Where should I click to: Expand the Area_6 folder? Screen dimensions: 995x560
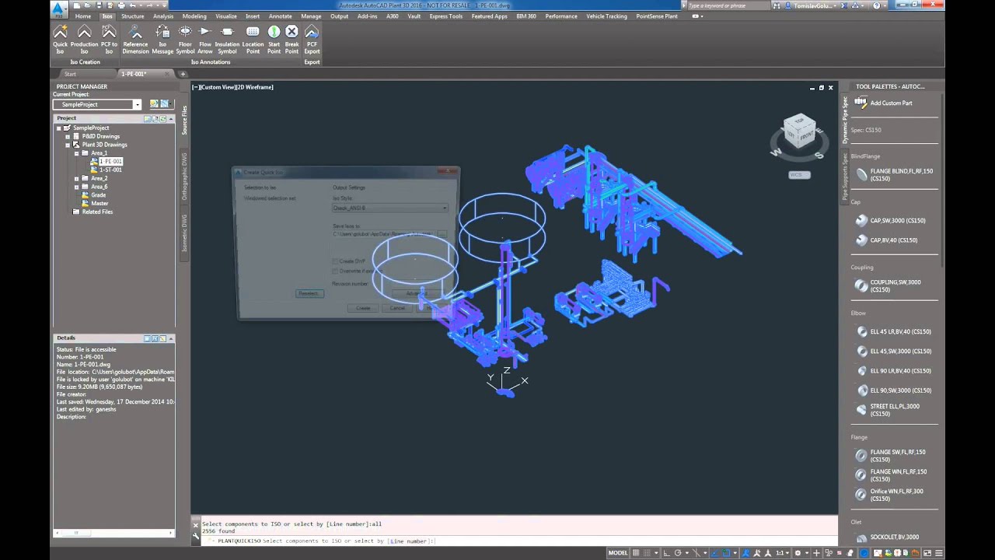pyautogui.click(x=76, y=187)
